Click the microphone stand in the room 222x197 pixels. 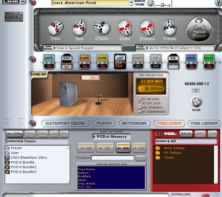click(98, 99)
